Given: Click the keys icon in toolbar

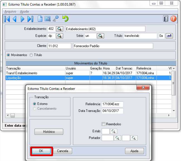Looking at the screenshot, I should tap(56, 19).
